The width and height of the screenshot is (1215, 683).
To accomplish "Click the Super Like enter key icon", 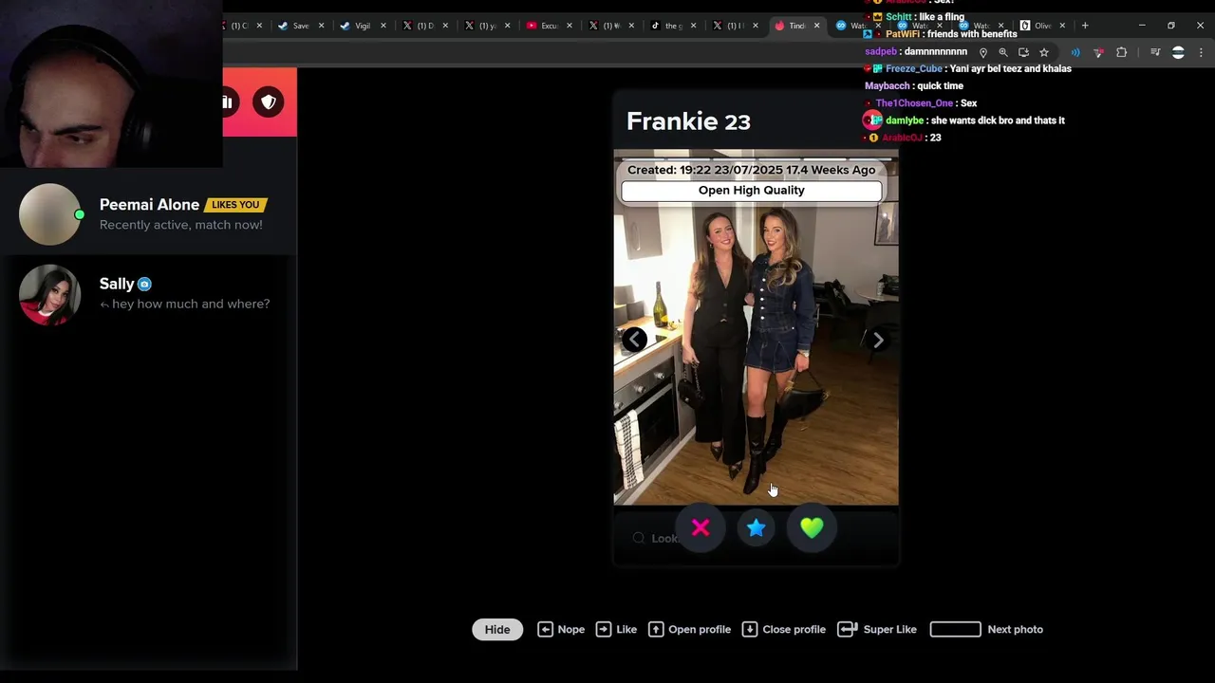I will (848, 629).
